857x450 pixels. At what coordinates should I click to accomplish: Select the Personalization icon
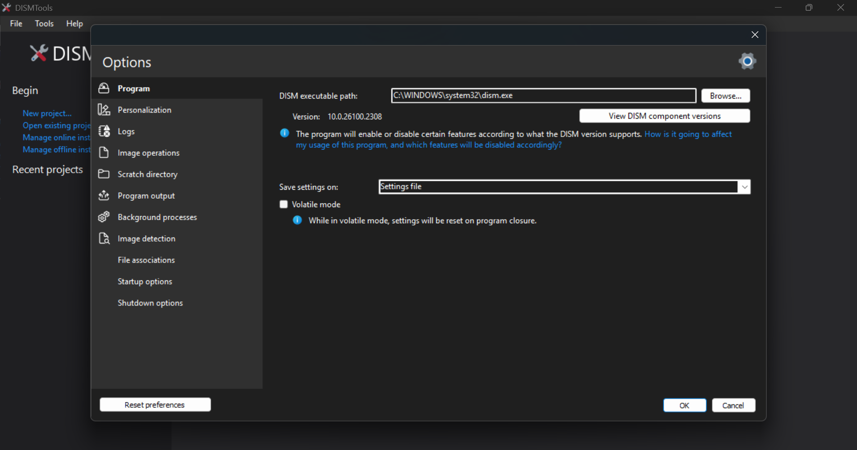(104, 110)
